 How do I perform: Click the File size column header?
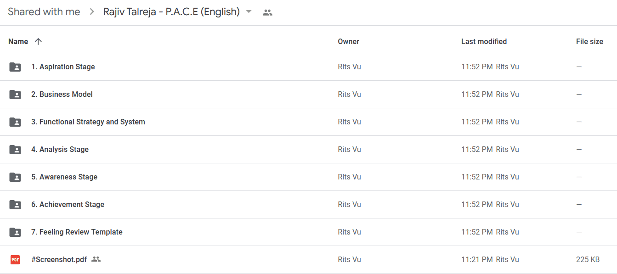click(x=589, y=41)
